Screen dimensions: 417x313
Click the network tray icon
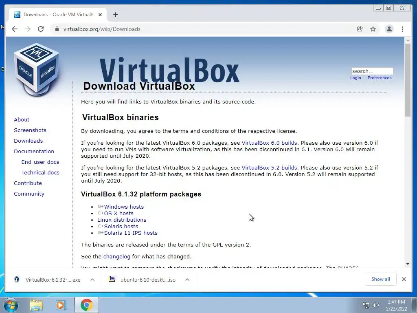[366, 305]
